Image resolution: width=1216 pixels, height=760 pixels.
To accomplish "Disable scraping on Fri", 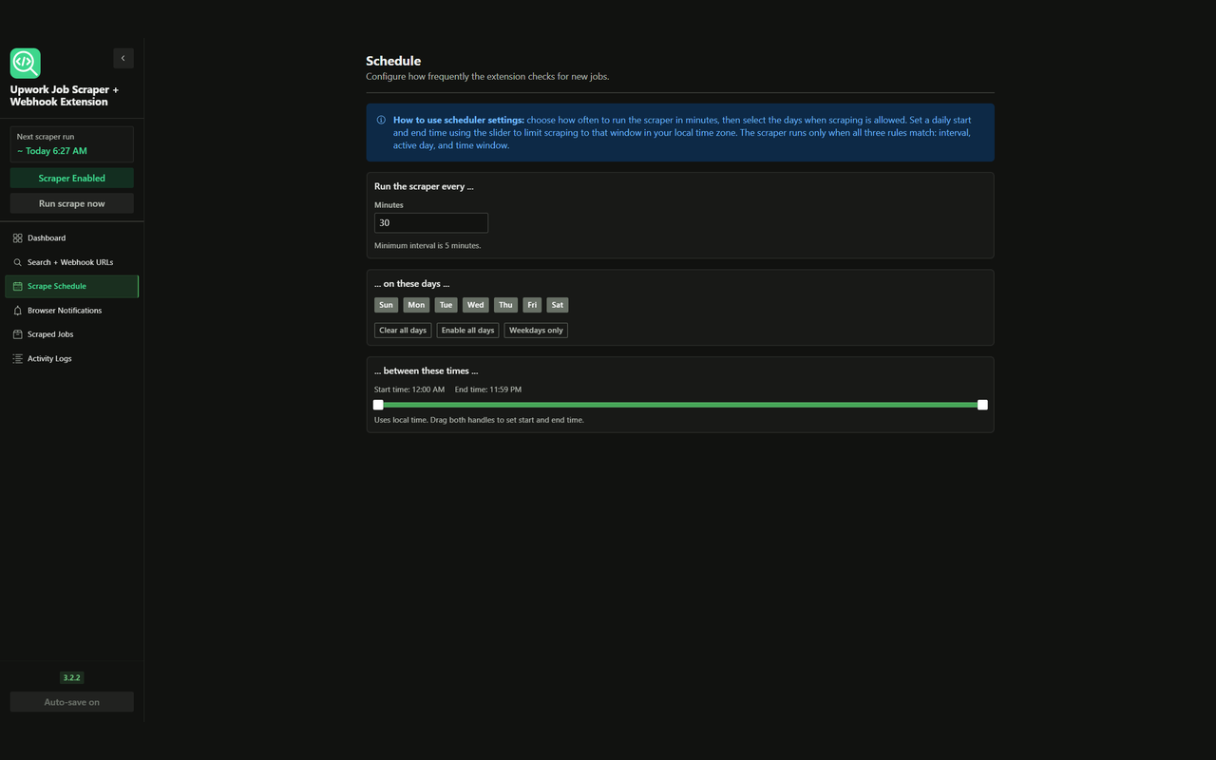I will tap(532, 305).
